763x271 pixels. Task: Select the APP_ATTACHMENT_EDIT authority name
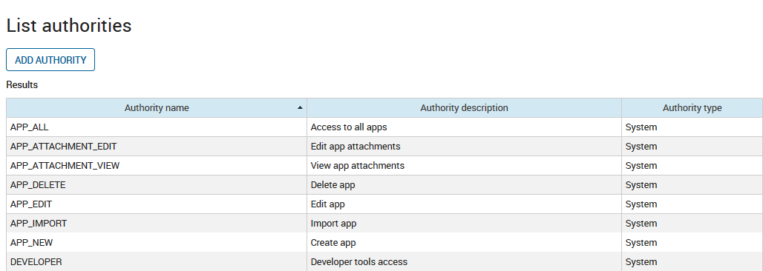tap(63, 146)
